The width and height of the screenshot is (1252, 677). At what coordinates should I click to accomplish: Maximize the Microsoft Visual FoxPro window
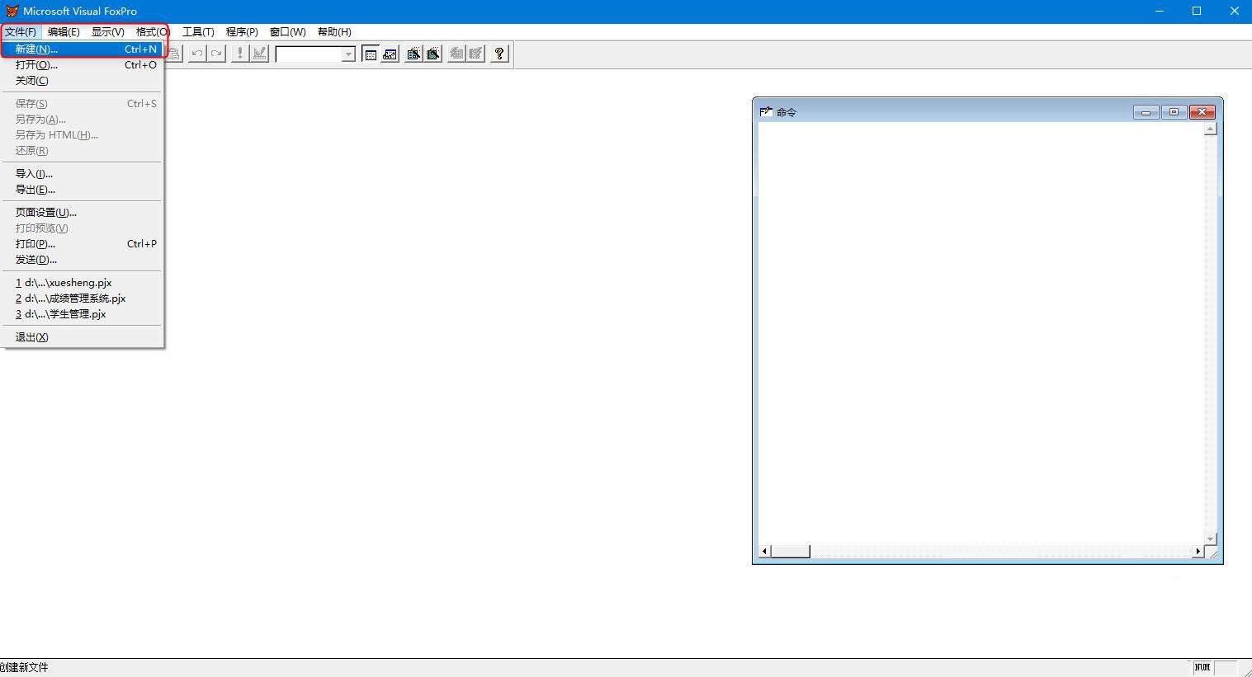click(x=1198, y=12)
